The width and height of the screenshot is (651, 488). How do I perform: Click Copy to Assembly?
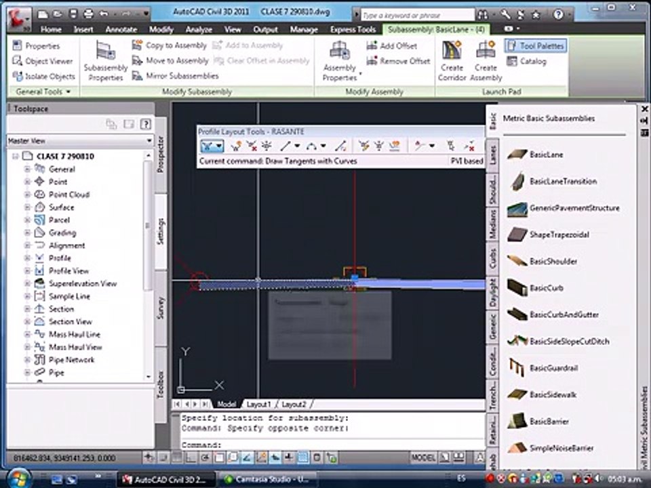point(170,45)
